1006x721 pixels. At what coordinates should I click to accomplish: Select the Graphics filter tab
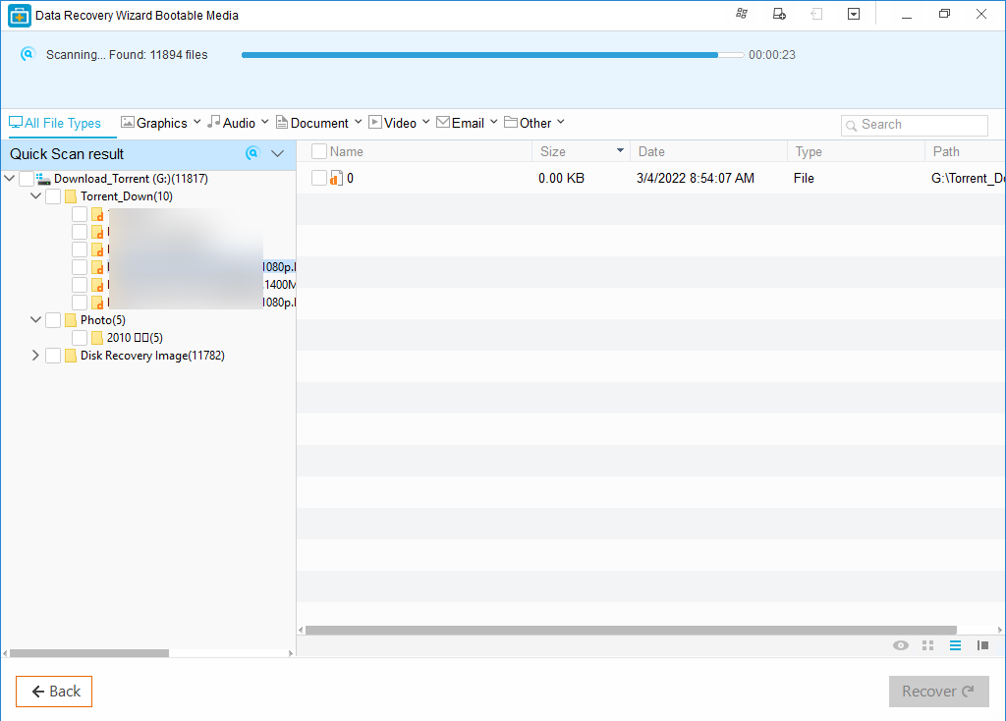[x=154, y=123]
